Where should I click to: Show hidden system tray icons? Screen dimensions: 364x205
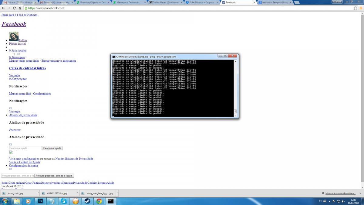[329, 201]
